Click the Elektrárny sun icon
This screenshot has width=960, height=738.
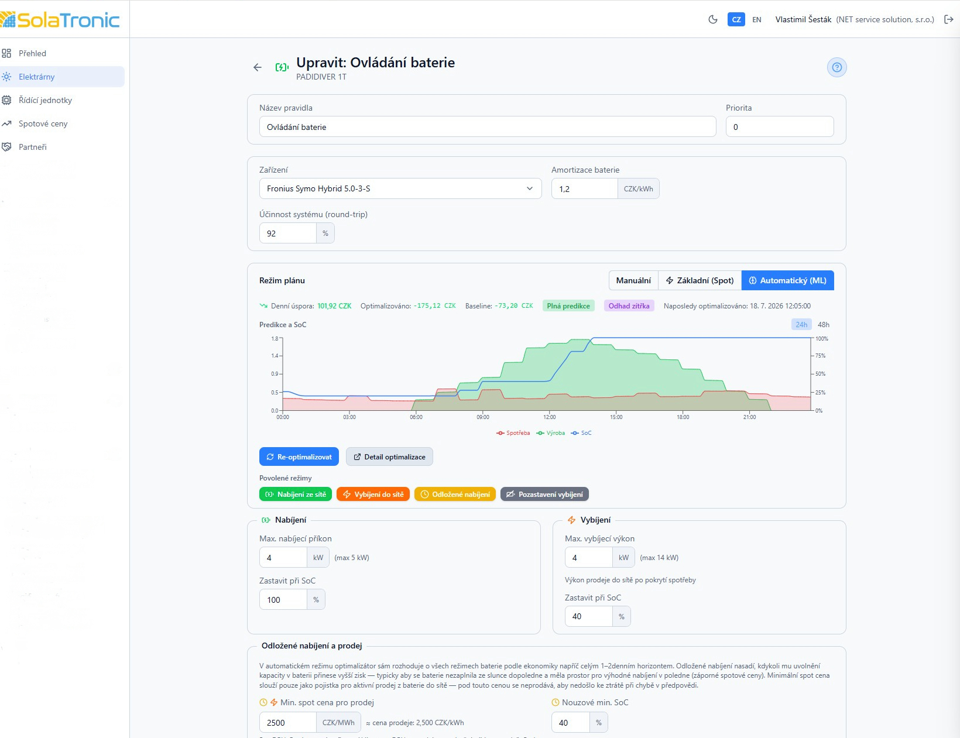coord(6,77)
